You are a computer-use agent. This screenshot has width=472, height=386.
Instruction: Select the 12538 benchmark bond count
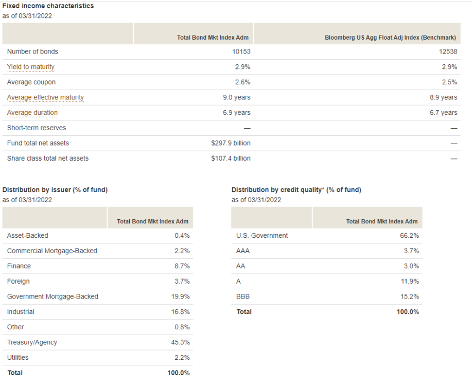tap(448, 51)
